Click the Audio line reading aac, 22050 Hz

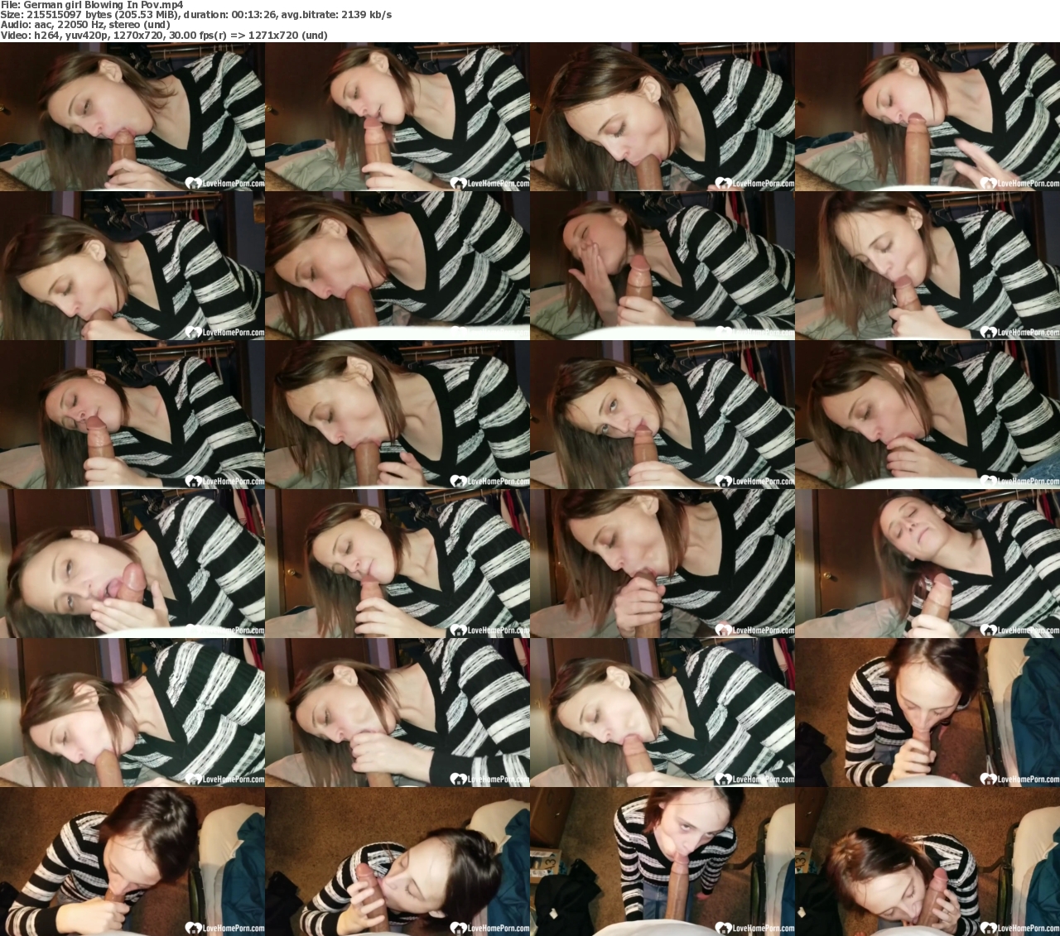point(85,25)
